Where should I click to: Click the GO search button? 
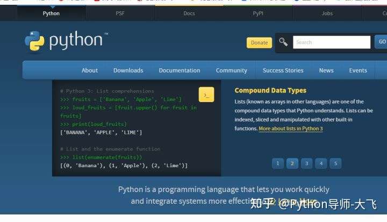pos(382,42)
